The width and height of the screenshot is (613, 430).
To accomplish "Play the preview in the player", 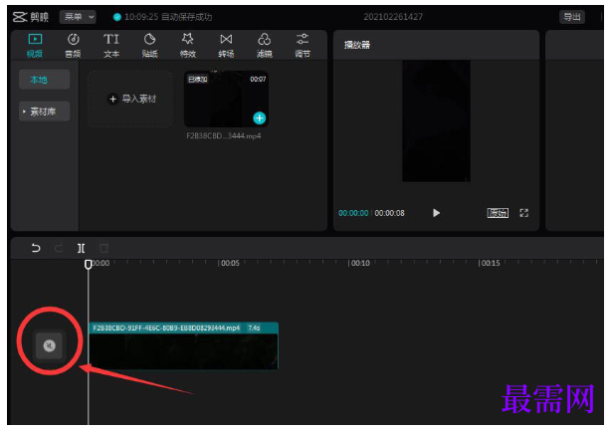I will (x=436, y=213).
